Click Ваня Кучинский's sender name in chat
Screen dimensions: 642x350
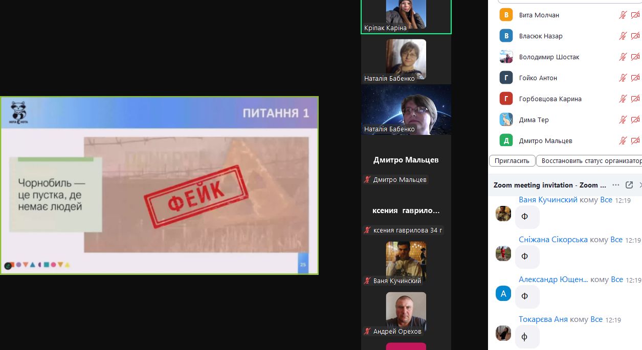click(548, 200)
